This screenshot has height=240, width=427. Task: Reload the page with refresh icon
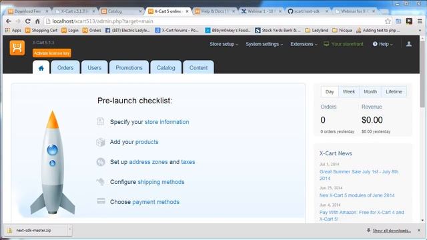28,21
